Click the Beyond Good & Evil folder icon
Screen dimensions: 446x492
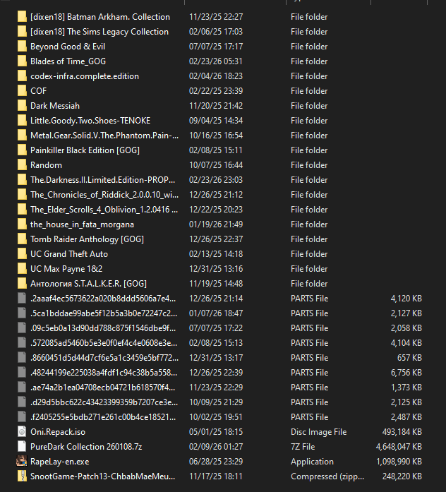22,47
